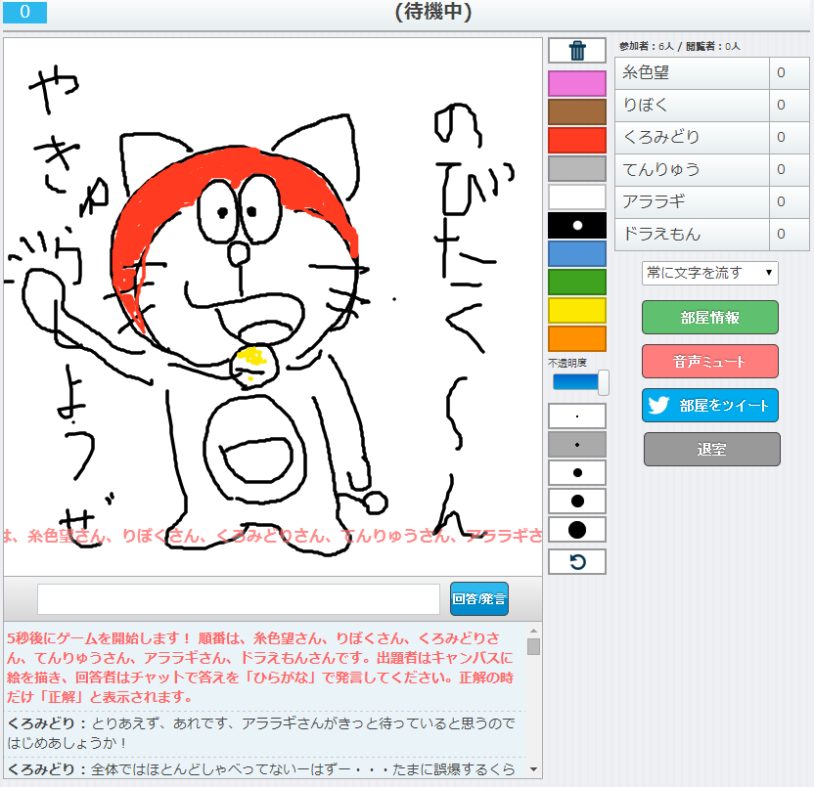The height and width of the screenshot is (787, 814).
Task: Open the 常に文字を流す dropdown
Action: (x=709, y=273)
